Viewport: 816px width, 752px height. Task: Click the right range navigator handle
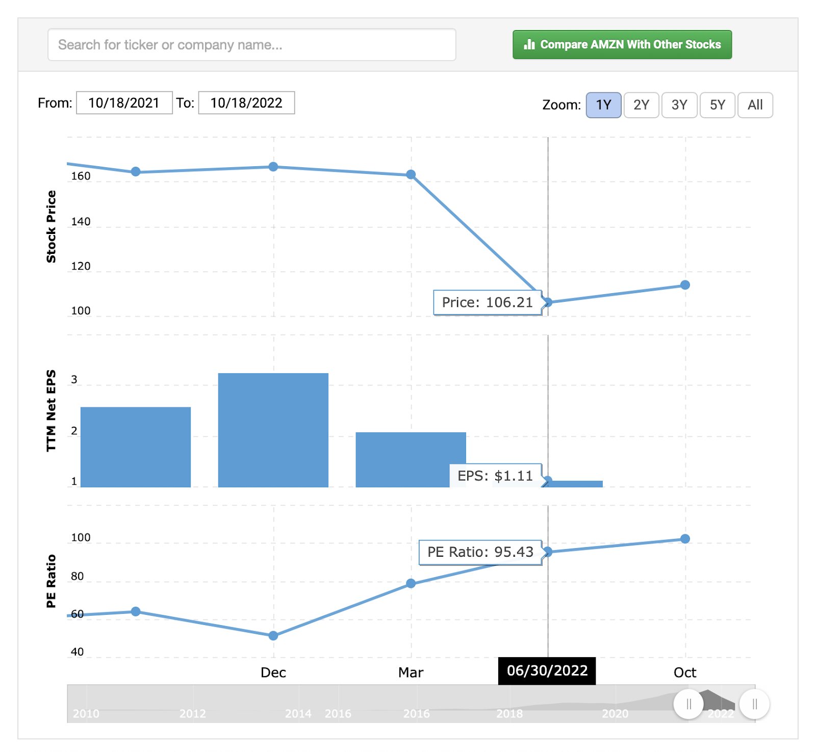754,704
